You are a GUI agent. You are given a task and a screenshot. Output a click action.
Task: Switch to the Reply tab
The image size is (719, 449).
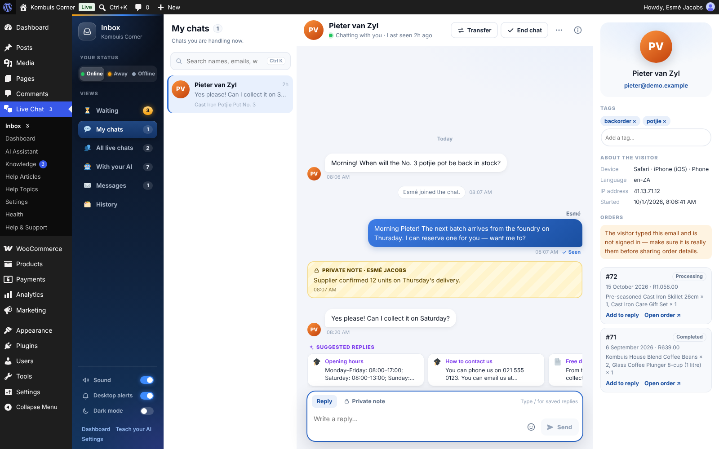point(324,401)
